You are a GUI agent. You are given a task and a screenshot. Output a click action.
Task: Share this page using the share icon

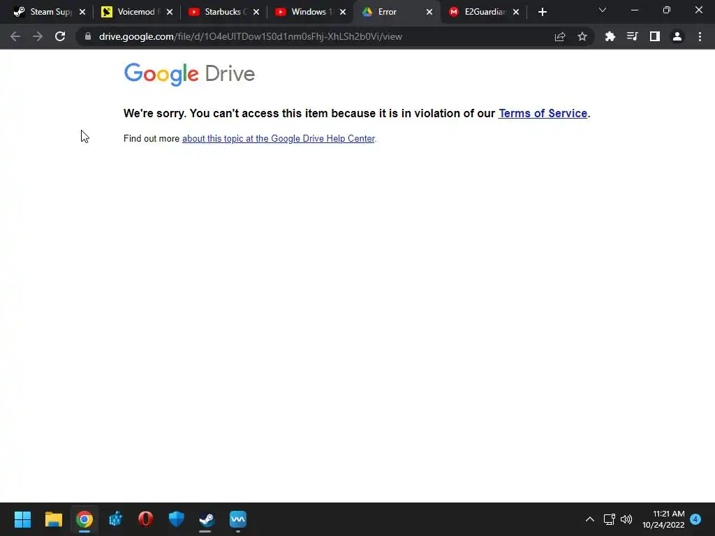(560, 36)
